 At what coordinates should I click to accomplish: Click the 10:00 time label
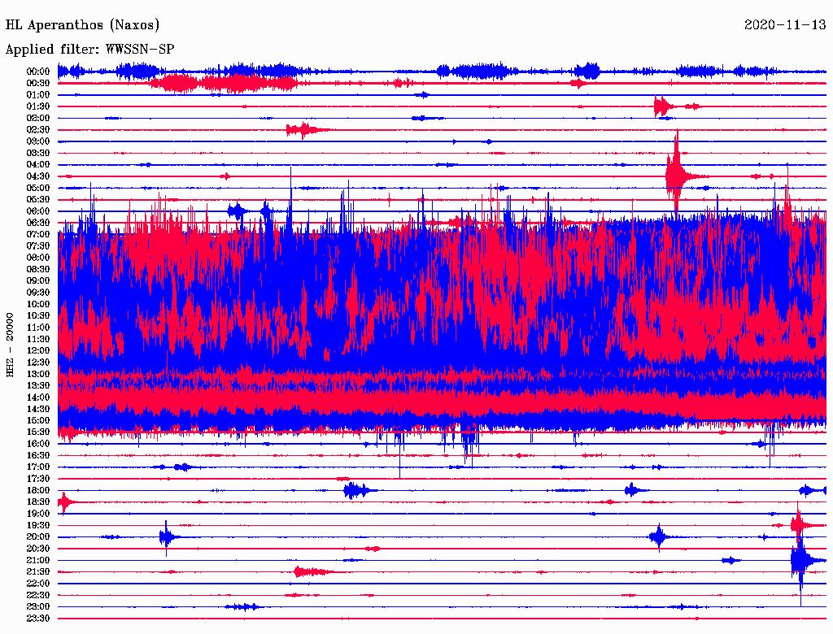click(38, 304)
